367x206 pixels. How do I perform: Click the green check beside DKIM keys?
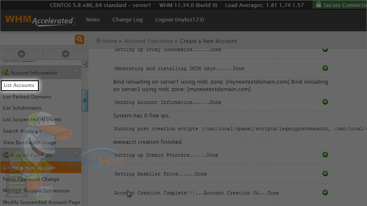(x=325, y=68)
